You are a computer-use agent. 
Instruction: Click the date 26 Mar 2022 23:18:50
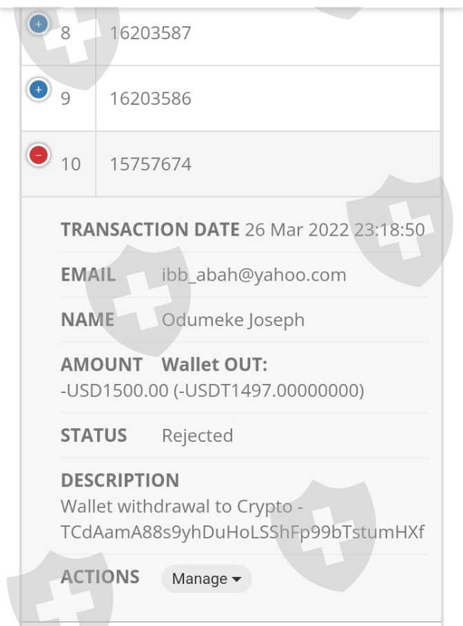coord(335,230)
